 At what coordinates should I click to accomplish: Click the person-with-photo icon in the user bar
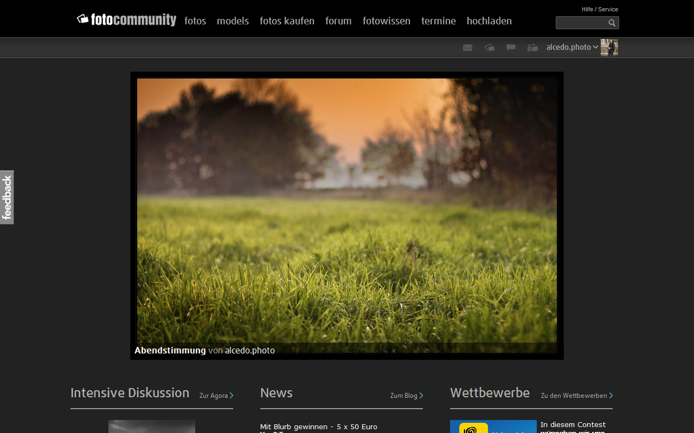point(532,48)
